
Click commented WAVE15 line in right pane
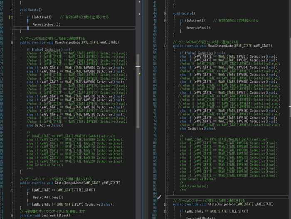229,107
